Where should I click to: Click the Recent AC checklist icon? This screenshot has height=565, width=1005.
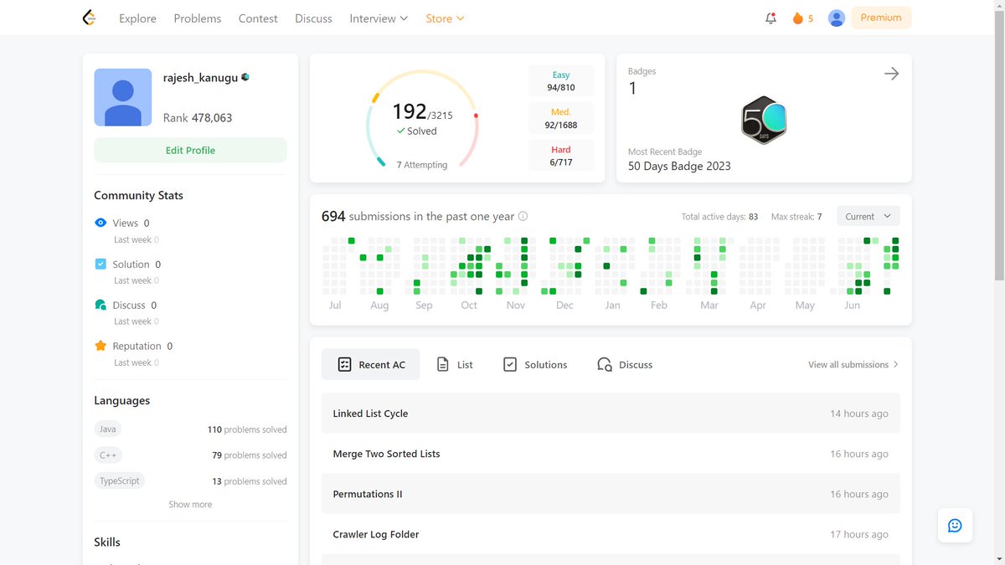344,364
